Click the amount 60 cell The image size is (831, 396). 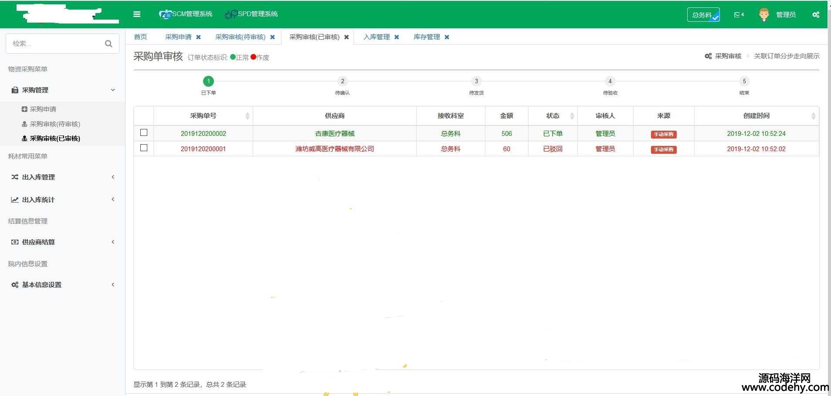506,149
